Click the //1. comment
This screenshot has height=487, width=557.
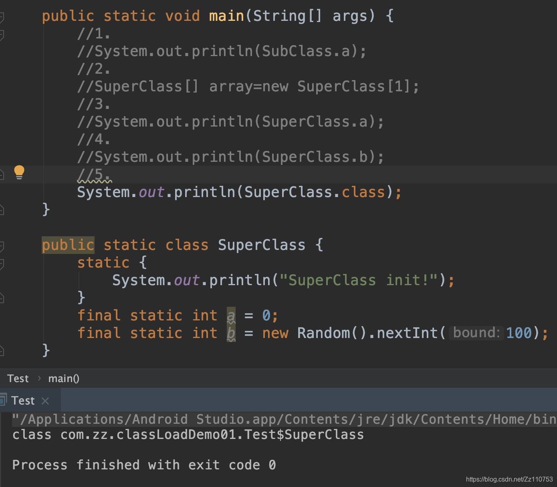click(x=94, y=34)
